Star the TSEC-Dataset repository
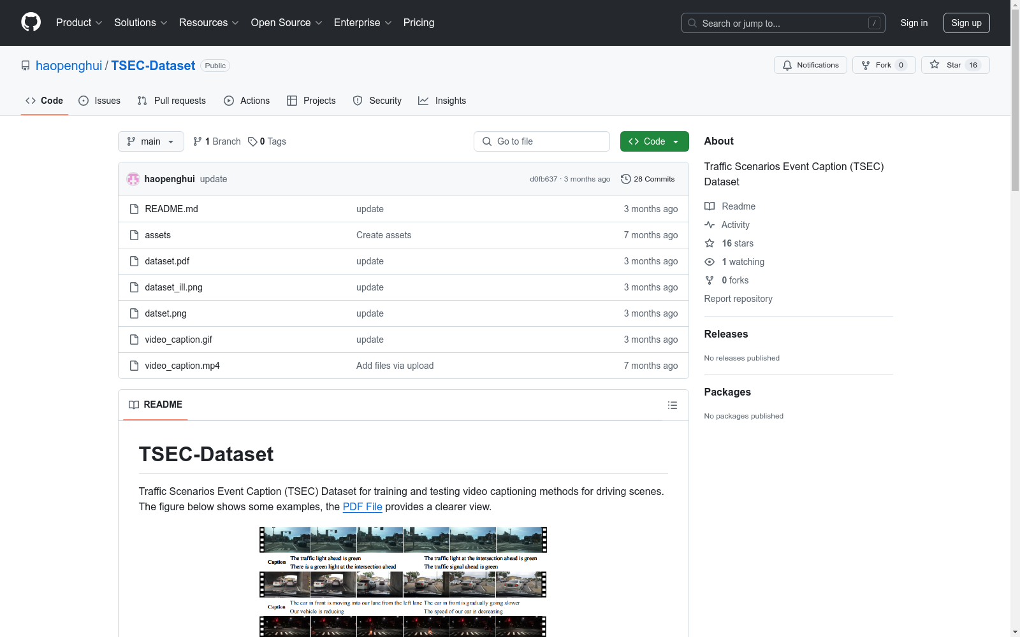 point(955,65)
